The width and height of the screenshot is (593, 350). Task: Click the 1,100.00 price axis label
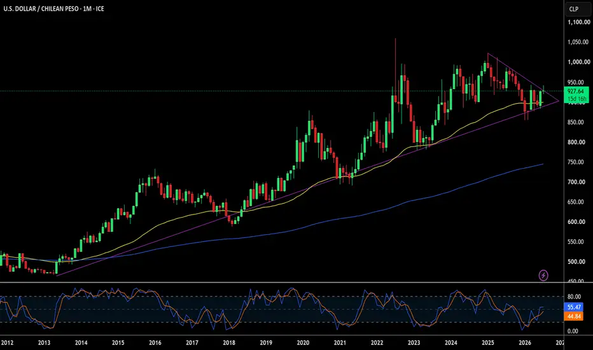tap(578, 22)
